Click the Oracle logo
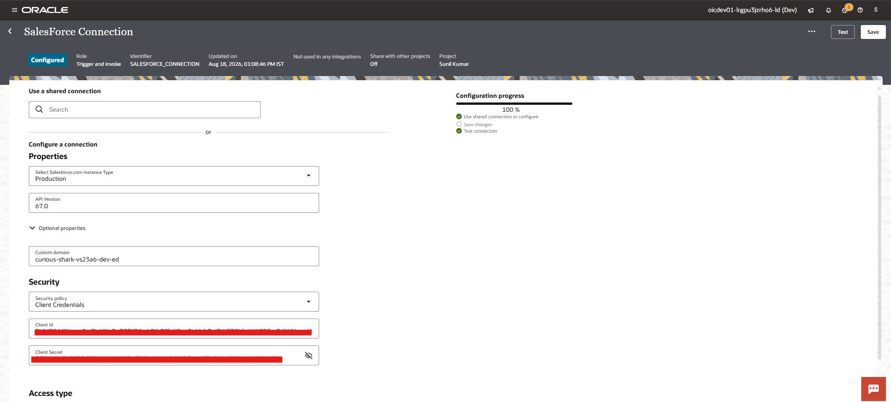891x402 pixels. click(45, 10)
